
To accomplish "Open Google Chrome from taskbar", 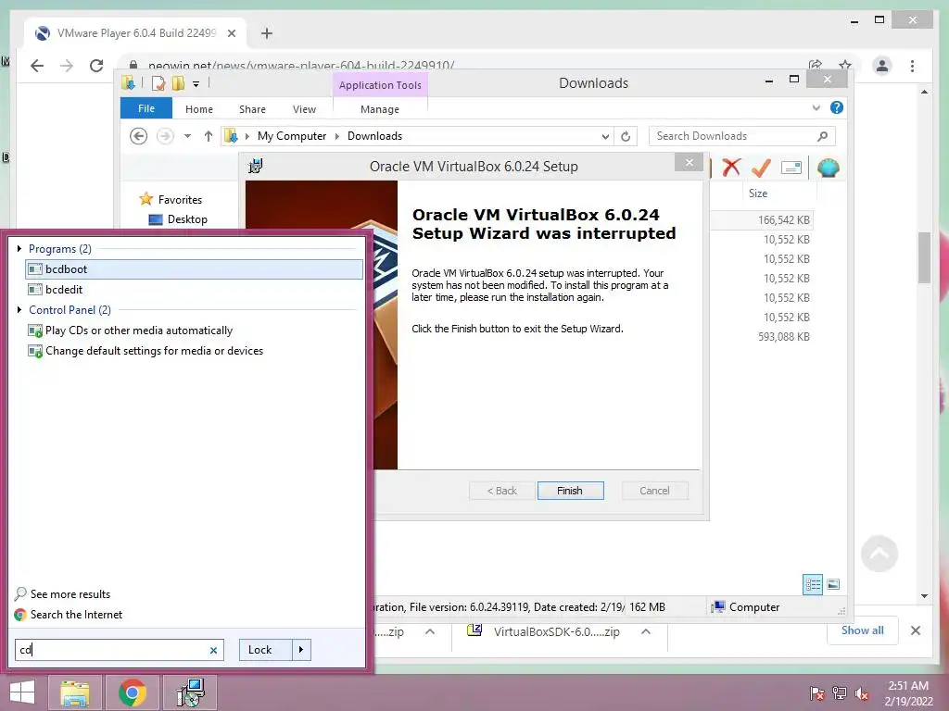I will pos(133,692).
